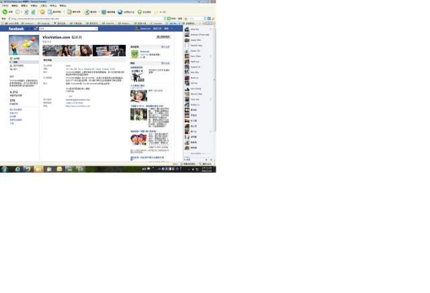Open the first menu in menu bar
The height and width of the screenshot is (293, 430).
coord(5,5)
